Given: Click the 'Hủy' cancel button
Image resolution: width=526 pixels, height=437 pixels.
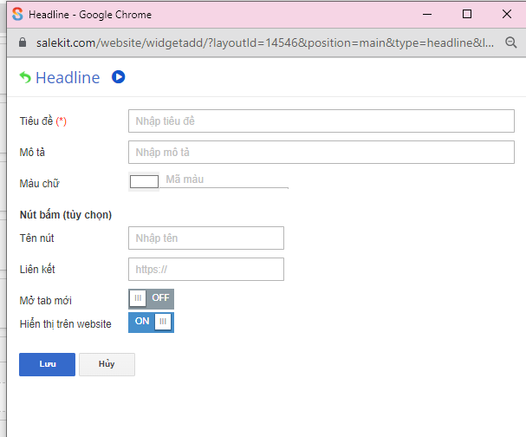Looking at the screenshot, I should click(107, 364).
